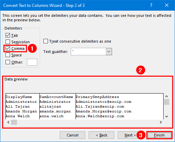Click the anna.welch account name cell

click(51, 116)
